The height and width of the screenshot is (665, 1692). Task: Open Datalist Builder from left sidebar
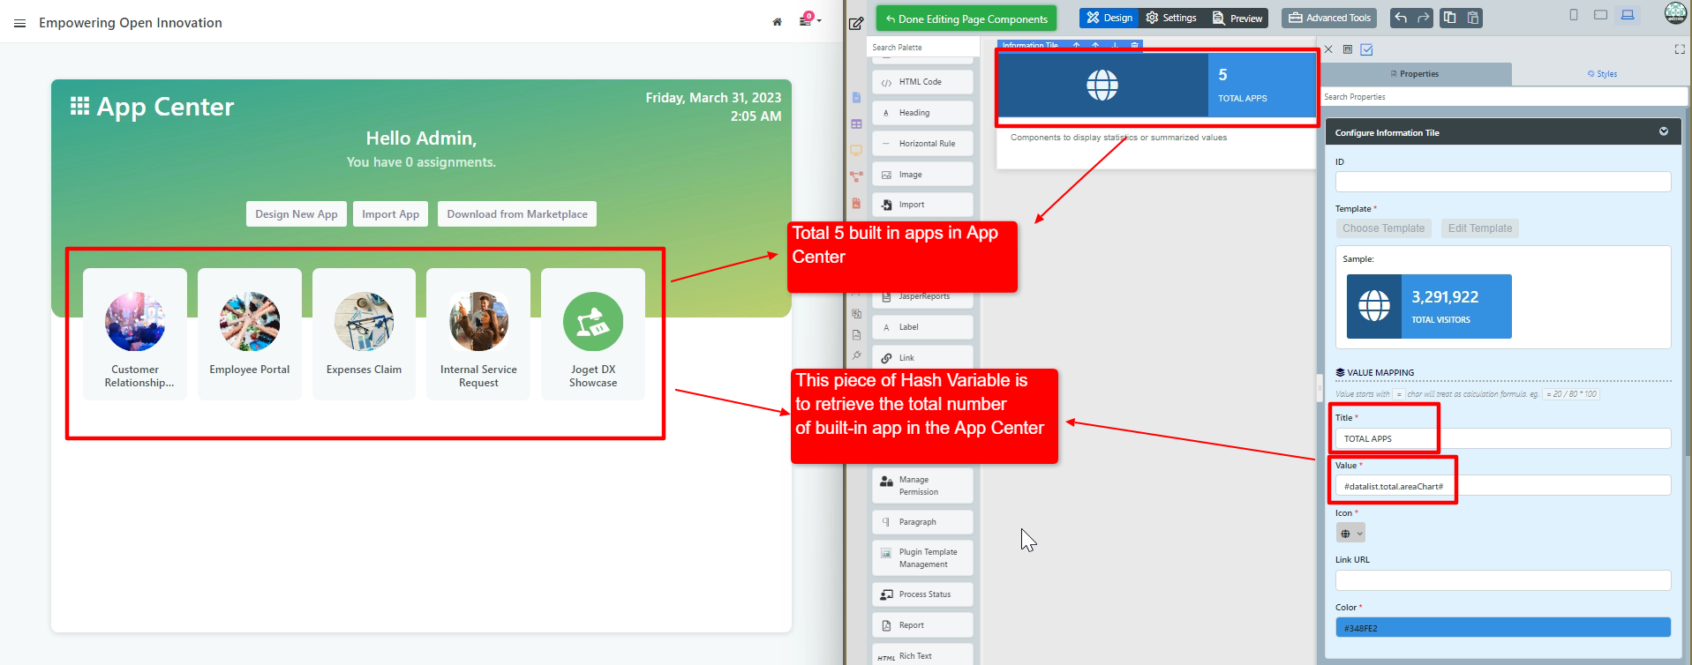(x=856, y=124)
